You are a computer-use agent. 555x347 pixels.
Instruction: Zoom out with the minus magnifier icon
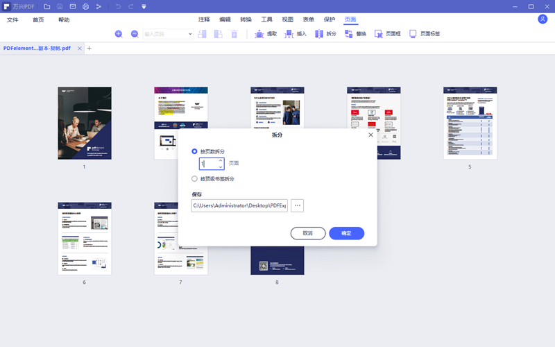[135, 33]
